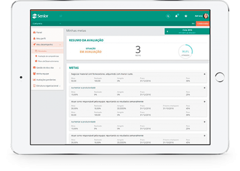Click the first Aumentar a produtividade goal title
Image resolution: width=240 pixels, height=171 pixels.
click(83, 88)
